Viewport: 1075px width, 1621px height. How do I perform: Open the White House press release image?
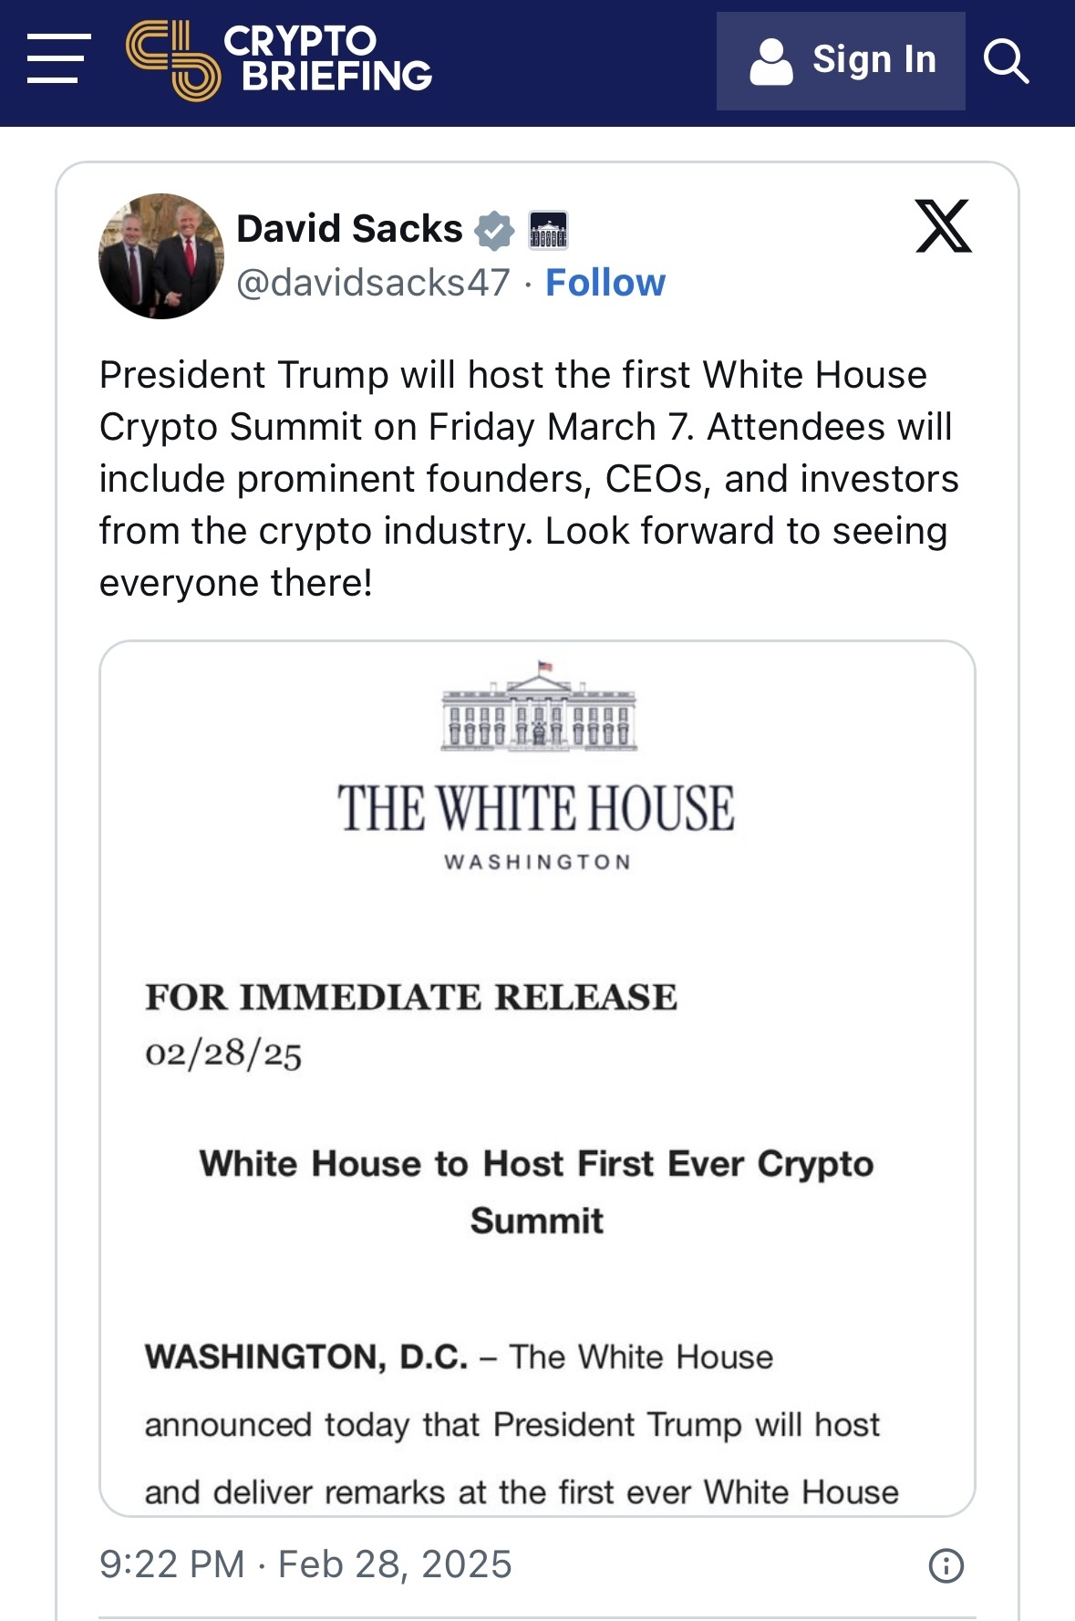(537, 1078)
